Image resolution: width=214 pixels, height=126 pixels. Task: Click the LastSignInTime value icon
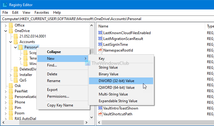pyautogui.click(x=100, y=45)
